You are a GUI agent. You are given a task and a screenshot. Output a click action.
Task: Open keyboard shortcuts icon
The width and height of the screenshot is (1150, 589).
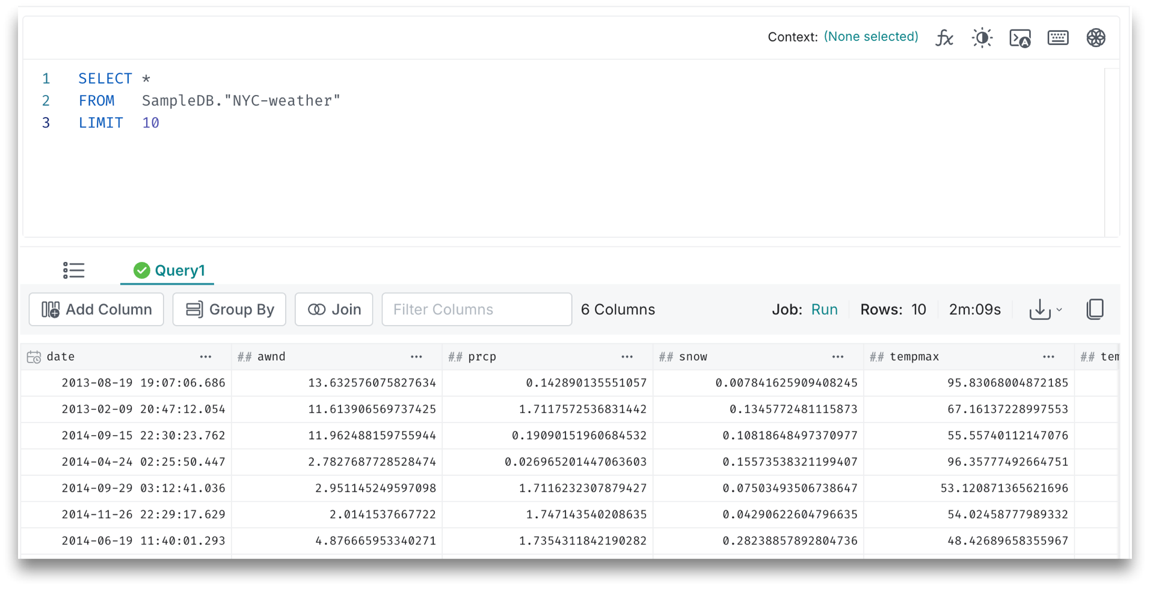[x=1058, y=38]
